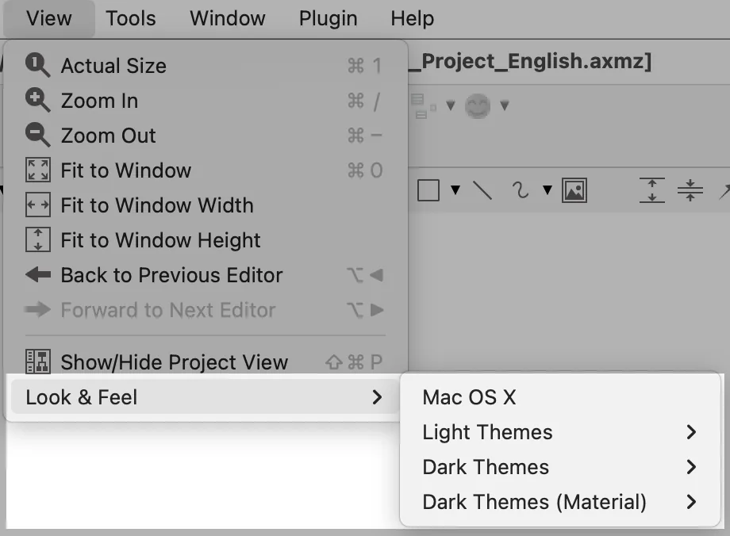Open the Tools menu
Viewport: 730px width, 536px height.
(x=131, y=18)
